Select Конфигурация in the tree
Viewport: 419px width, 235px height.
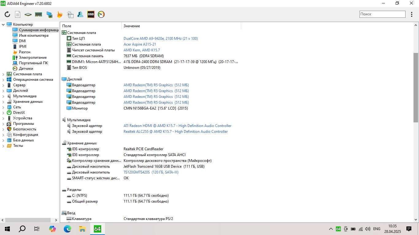25,135
